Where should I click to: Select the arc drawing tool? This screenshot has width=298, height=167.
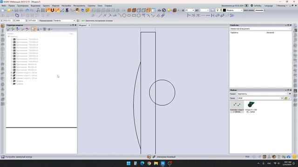[x=119, y=15]
